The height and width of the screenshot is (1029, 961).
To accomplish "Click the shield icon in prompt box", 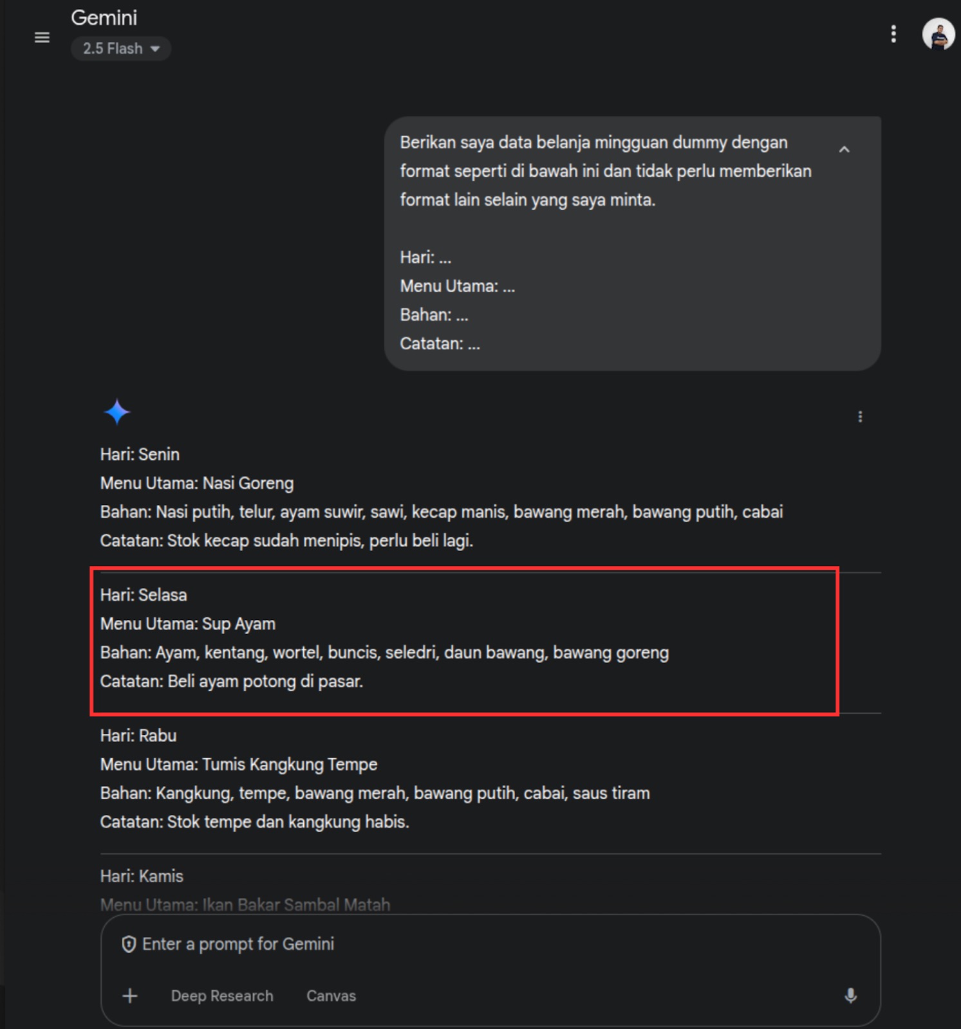I will pyautogui.click(x=129, y=944).
